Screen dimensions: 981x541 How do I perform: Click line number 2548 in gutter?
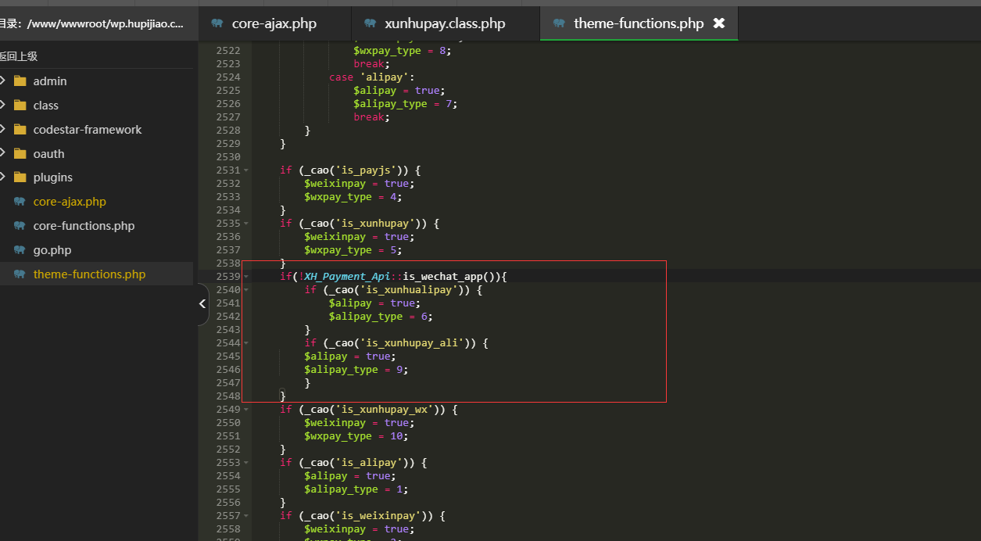pos(227,396)
